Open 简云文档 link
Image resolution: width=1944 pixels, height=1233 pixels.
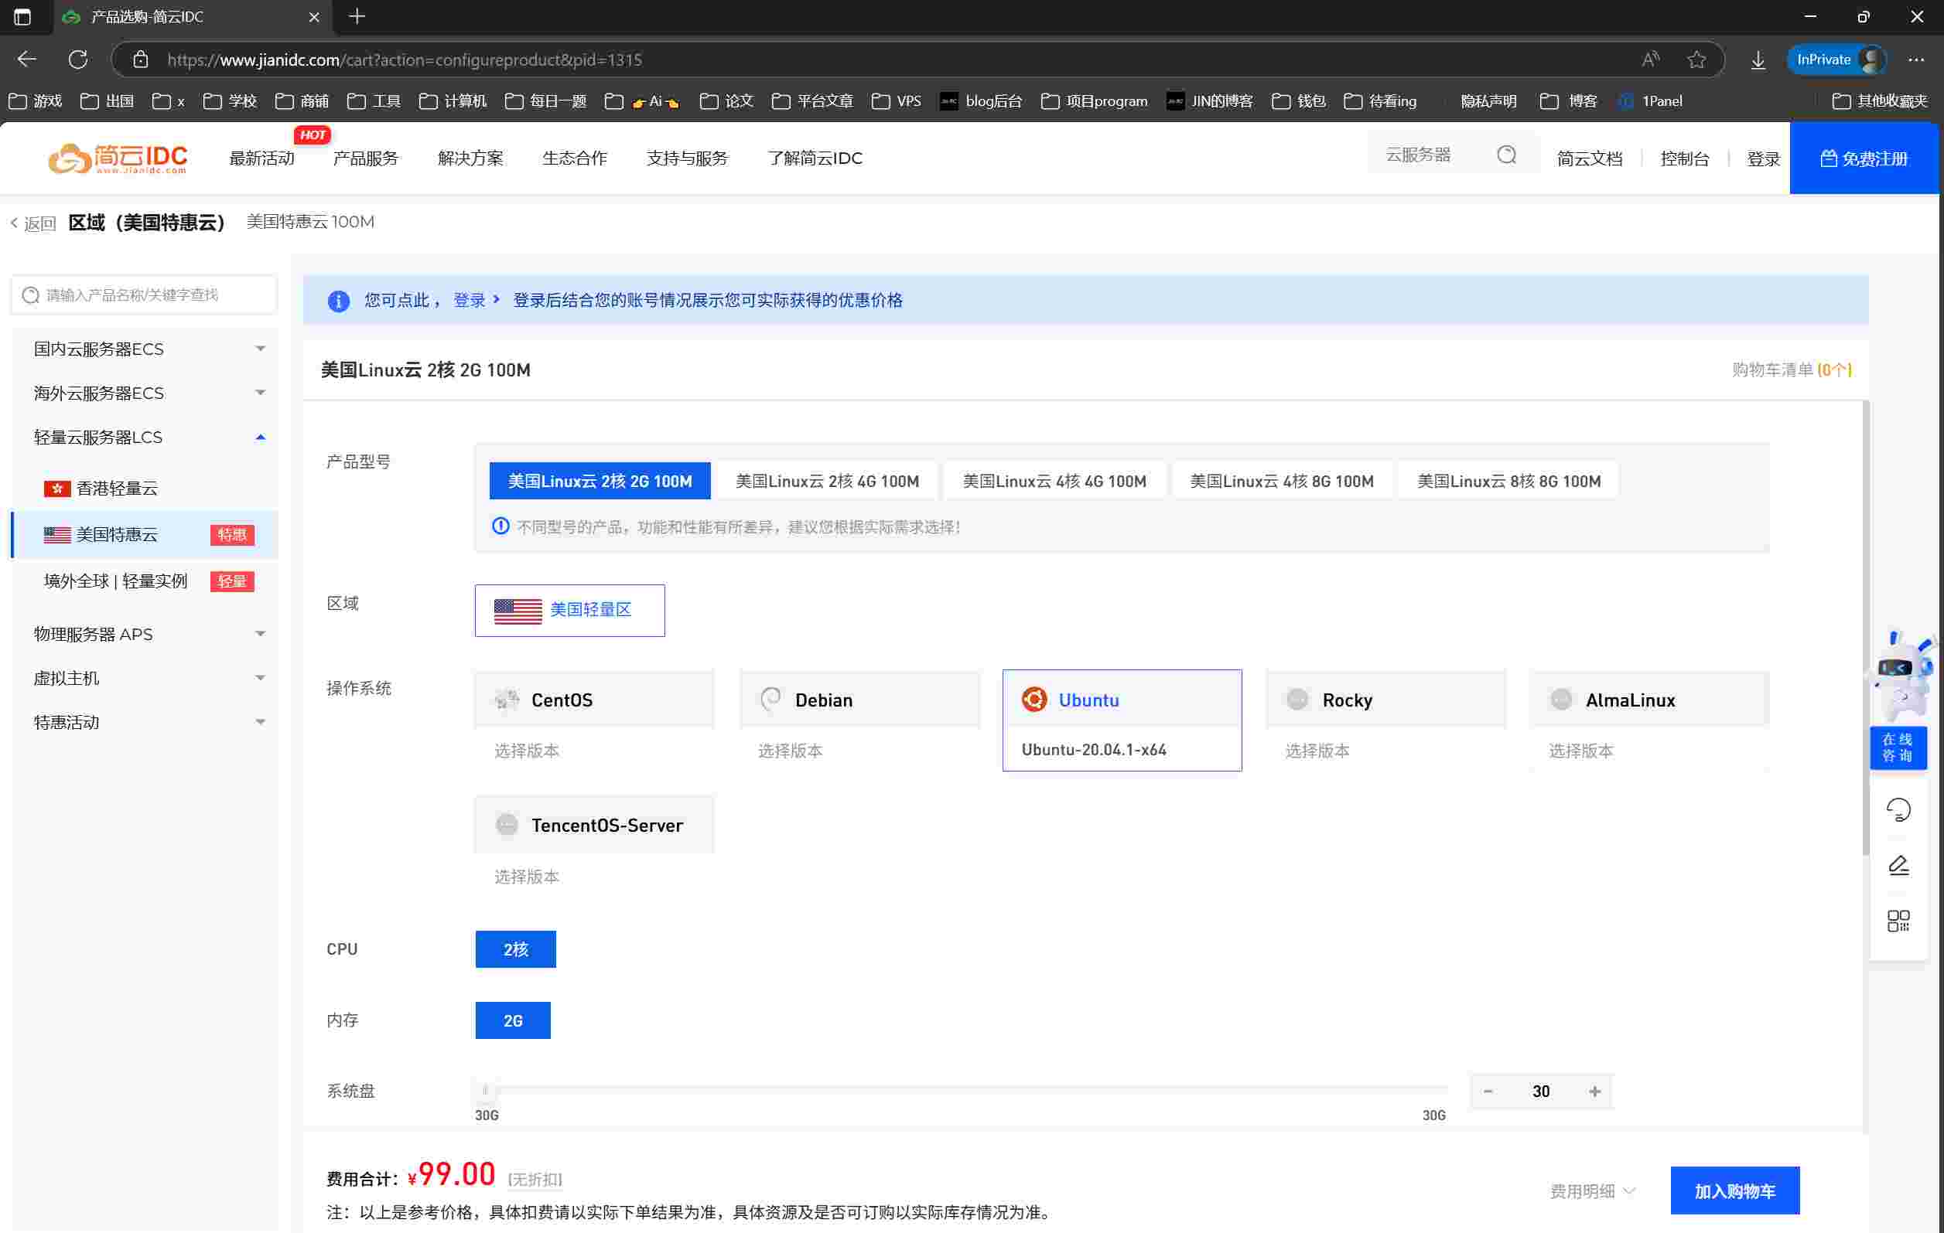(x=1589, y=158)
